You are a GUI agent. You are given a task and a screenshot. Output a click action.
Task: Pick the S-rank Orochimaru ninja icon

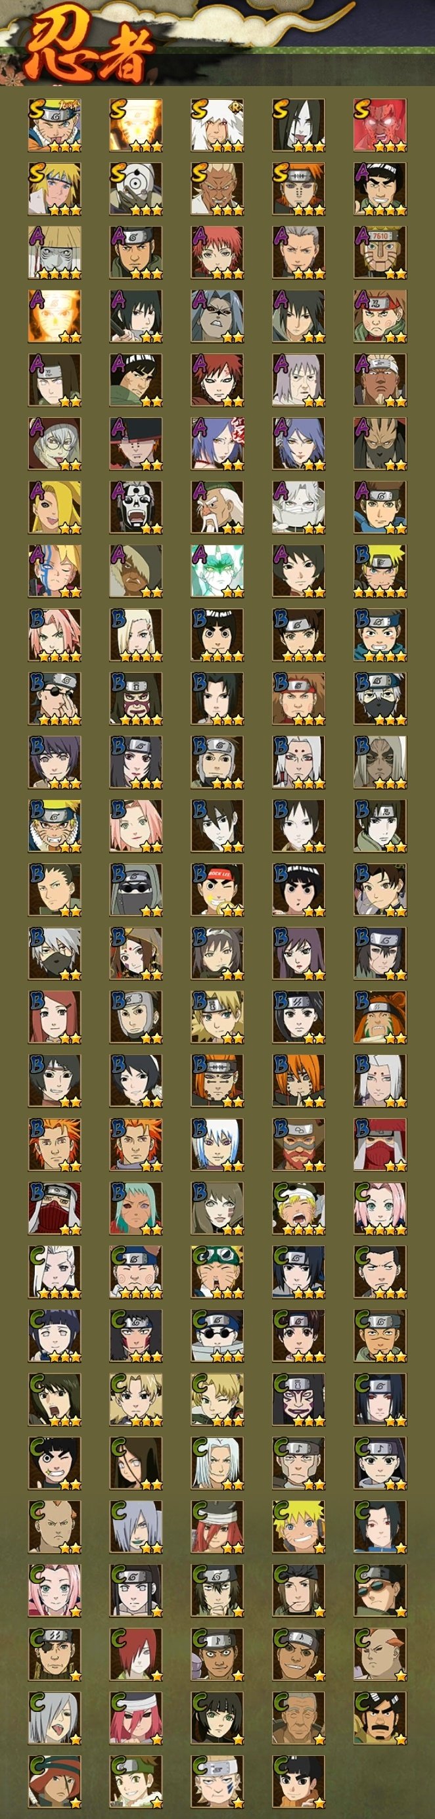[x=299, y=125]
